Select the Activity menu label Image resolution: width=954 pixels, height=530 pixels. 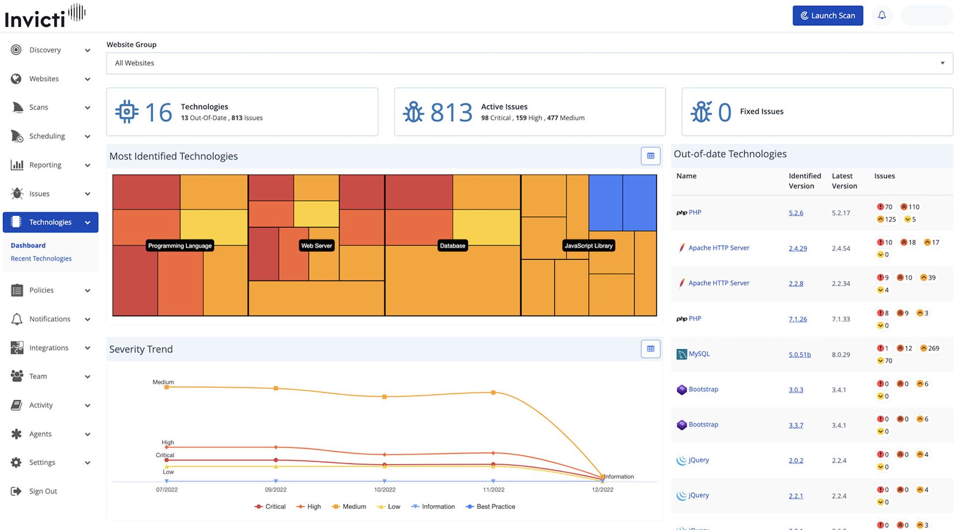click(x=41, y=405)
